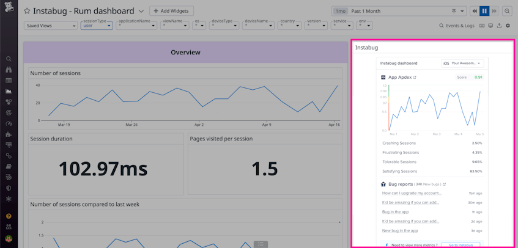The width and height of the screenshot is (518, 248).
Task: Expand the Past 1 Month time range dropdown arrow
Action: click(462, 11)
